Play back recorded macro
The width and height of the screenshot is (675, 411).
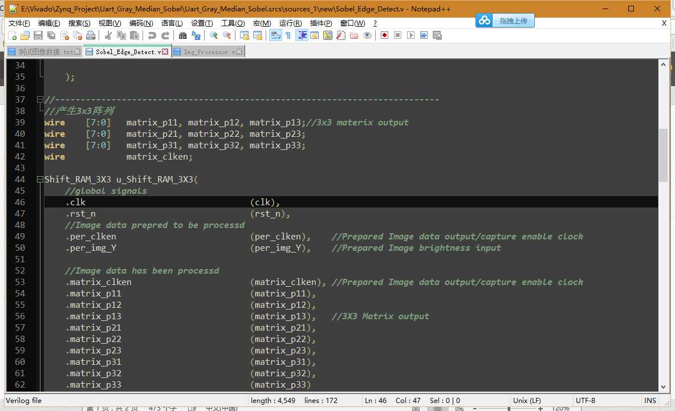pyautogui.click(x=410, y=35)
